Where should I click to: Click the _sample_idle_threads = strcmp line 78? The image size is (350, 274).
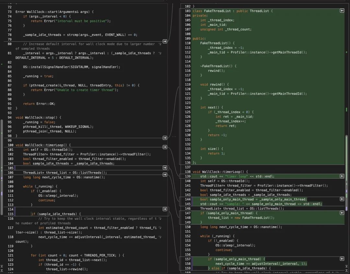click(80, 35)
